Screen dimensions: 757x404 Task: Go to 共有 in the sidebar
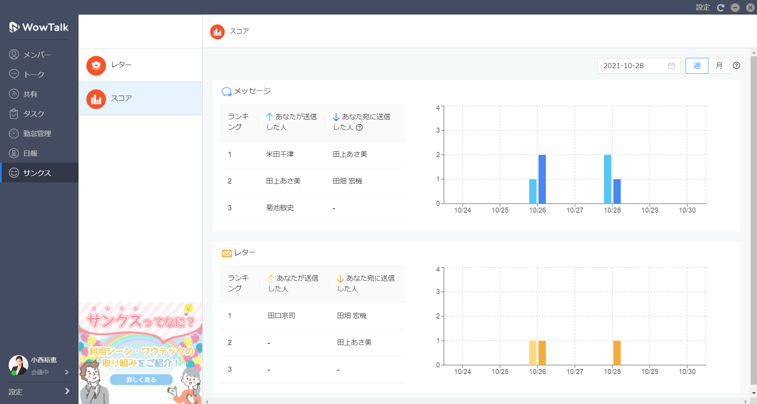click(x=39, y=94)
